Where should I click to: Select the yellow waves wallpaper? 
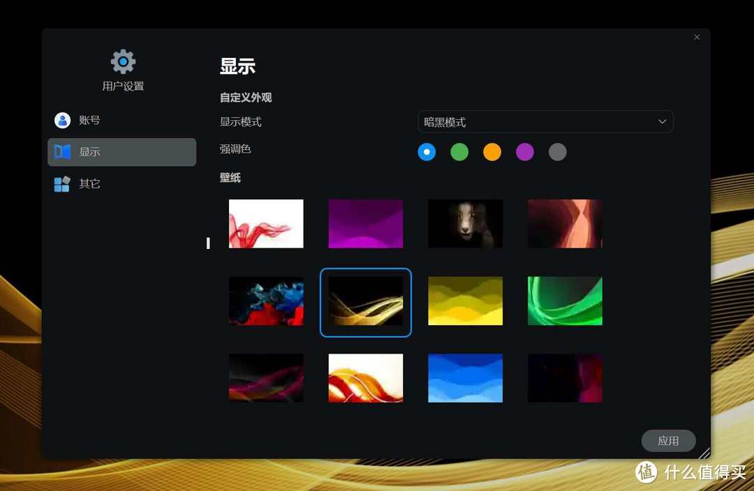click(x=466, y=301)
